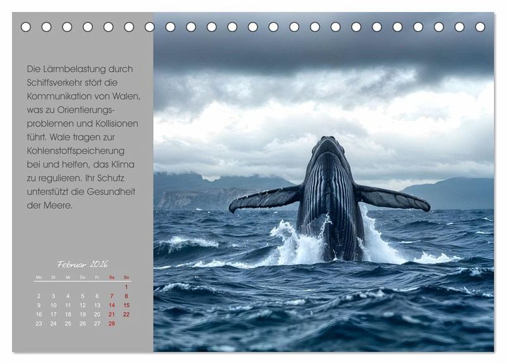Click the word "Schiffsverkehr" in the paragraph
This screenshot has width=506, height=364.
(x=63, y=82)
